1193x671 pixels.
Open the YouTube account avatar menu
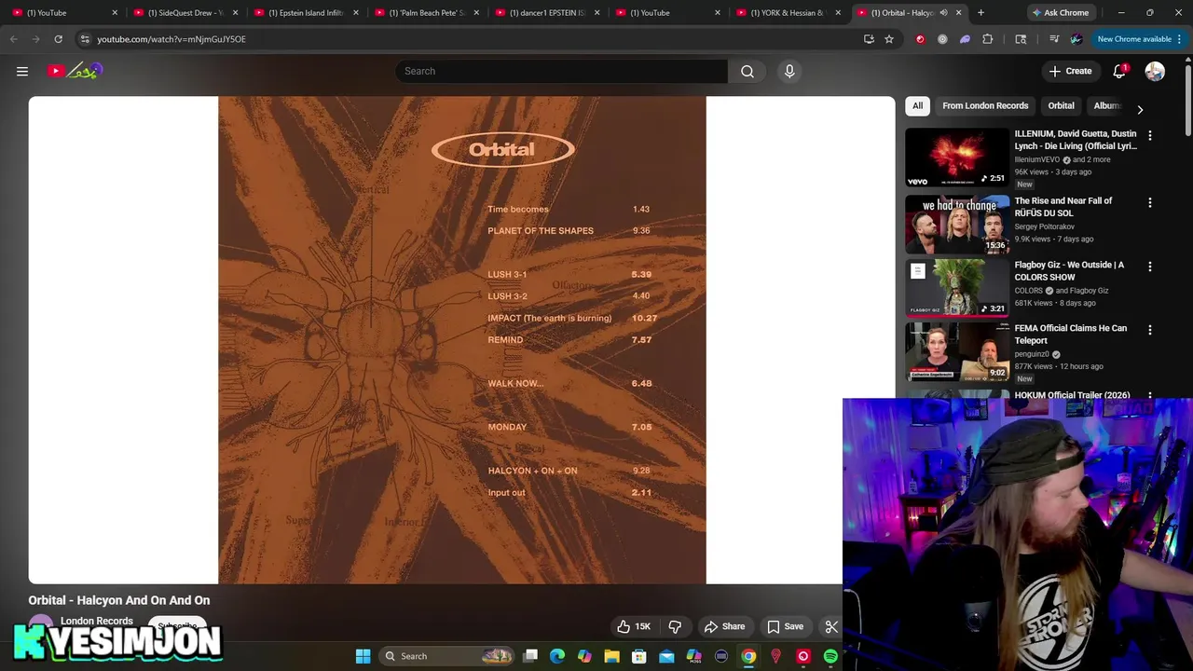(1155, 71)
